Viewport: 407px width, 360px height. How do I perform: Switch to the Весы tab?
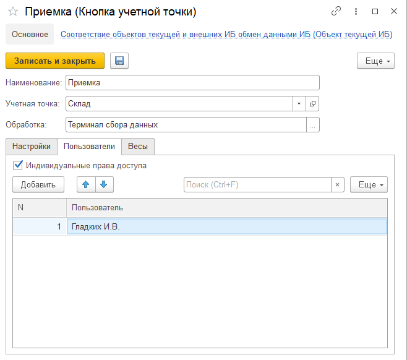(137, 147)
